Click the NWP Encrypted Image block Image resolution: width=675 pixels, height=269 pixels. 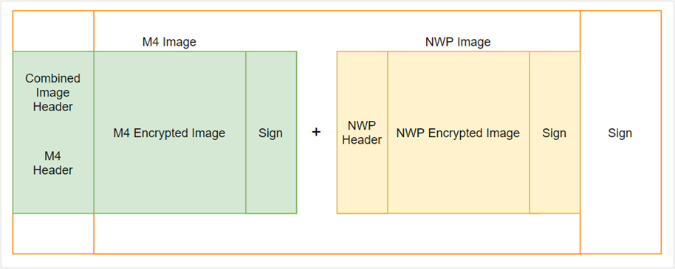[459, 133]
